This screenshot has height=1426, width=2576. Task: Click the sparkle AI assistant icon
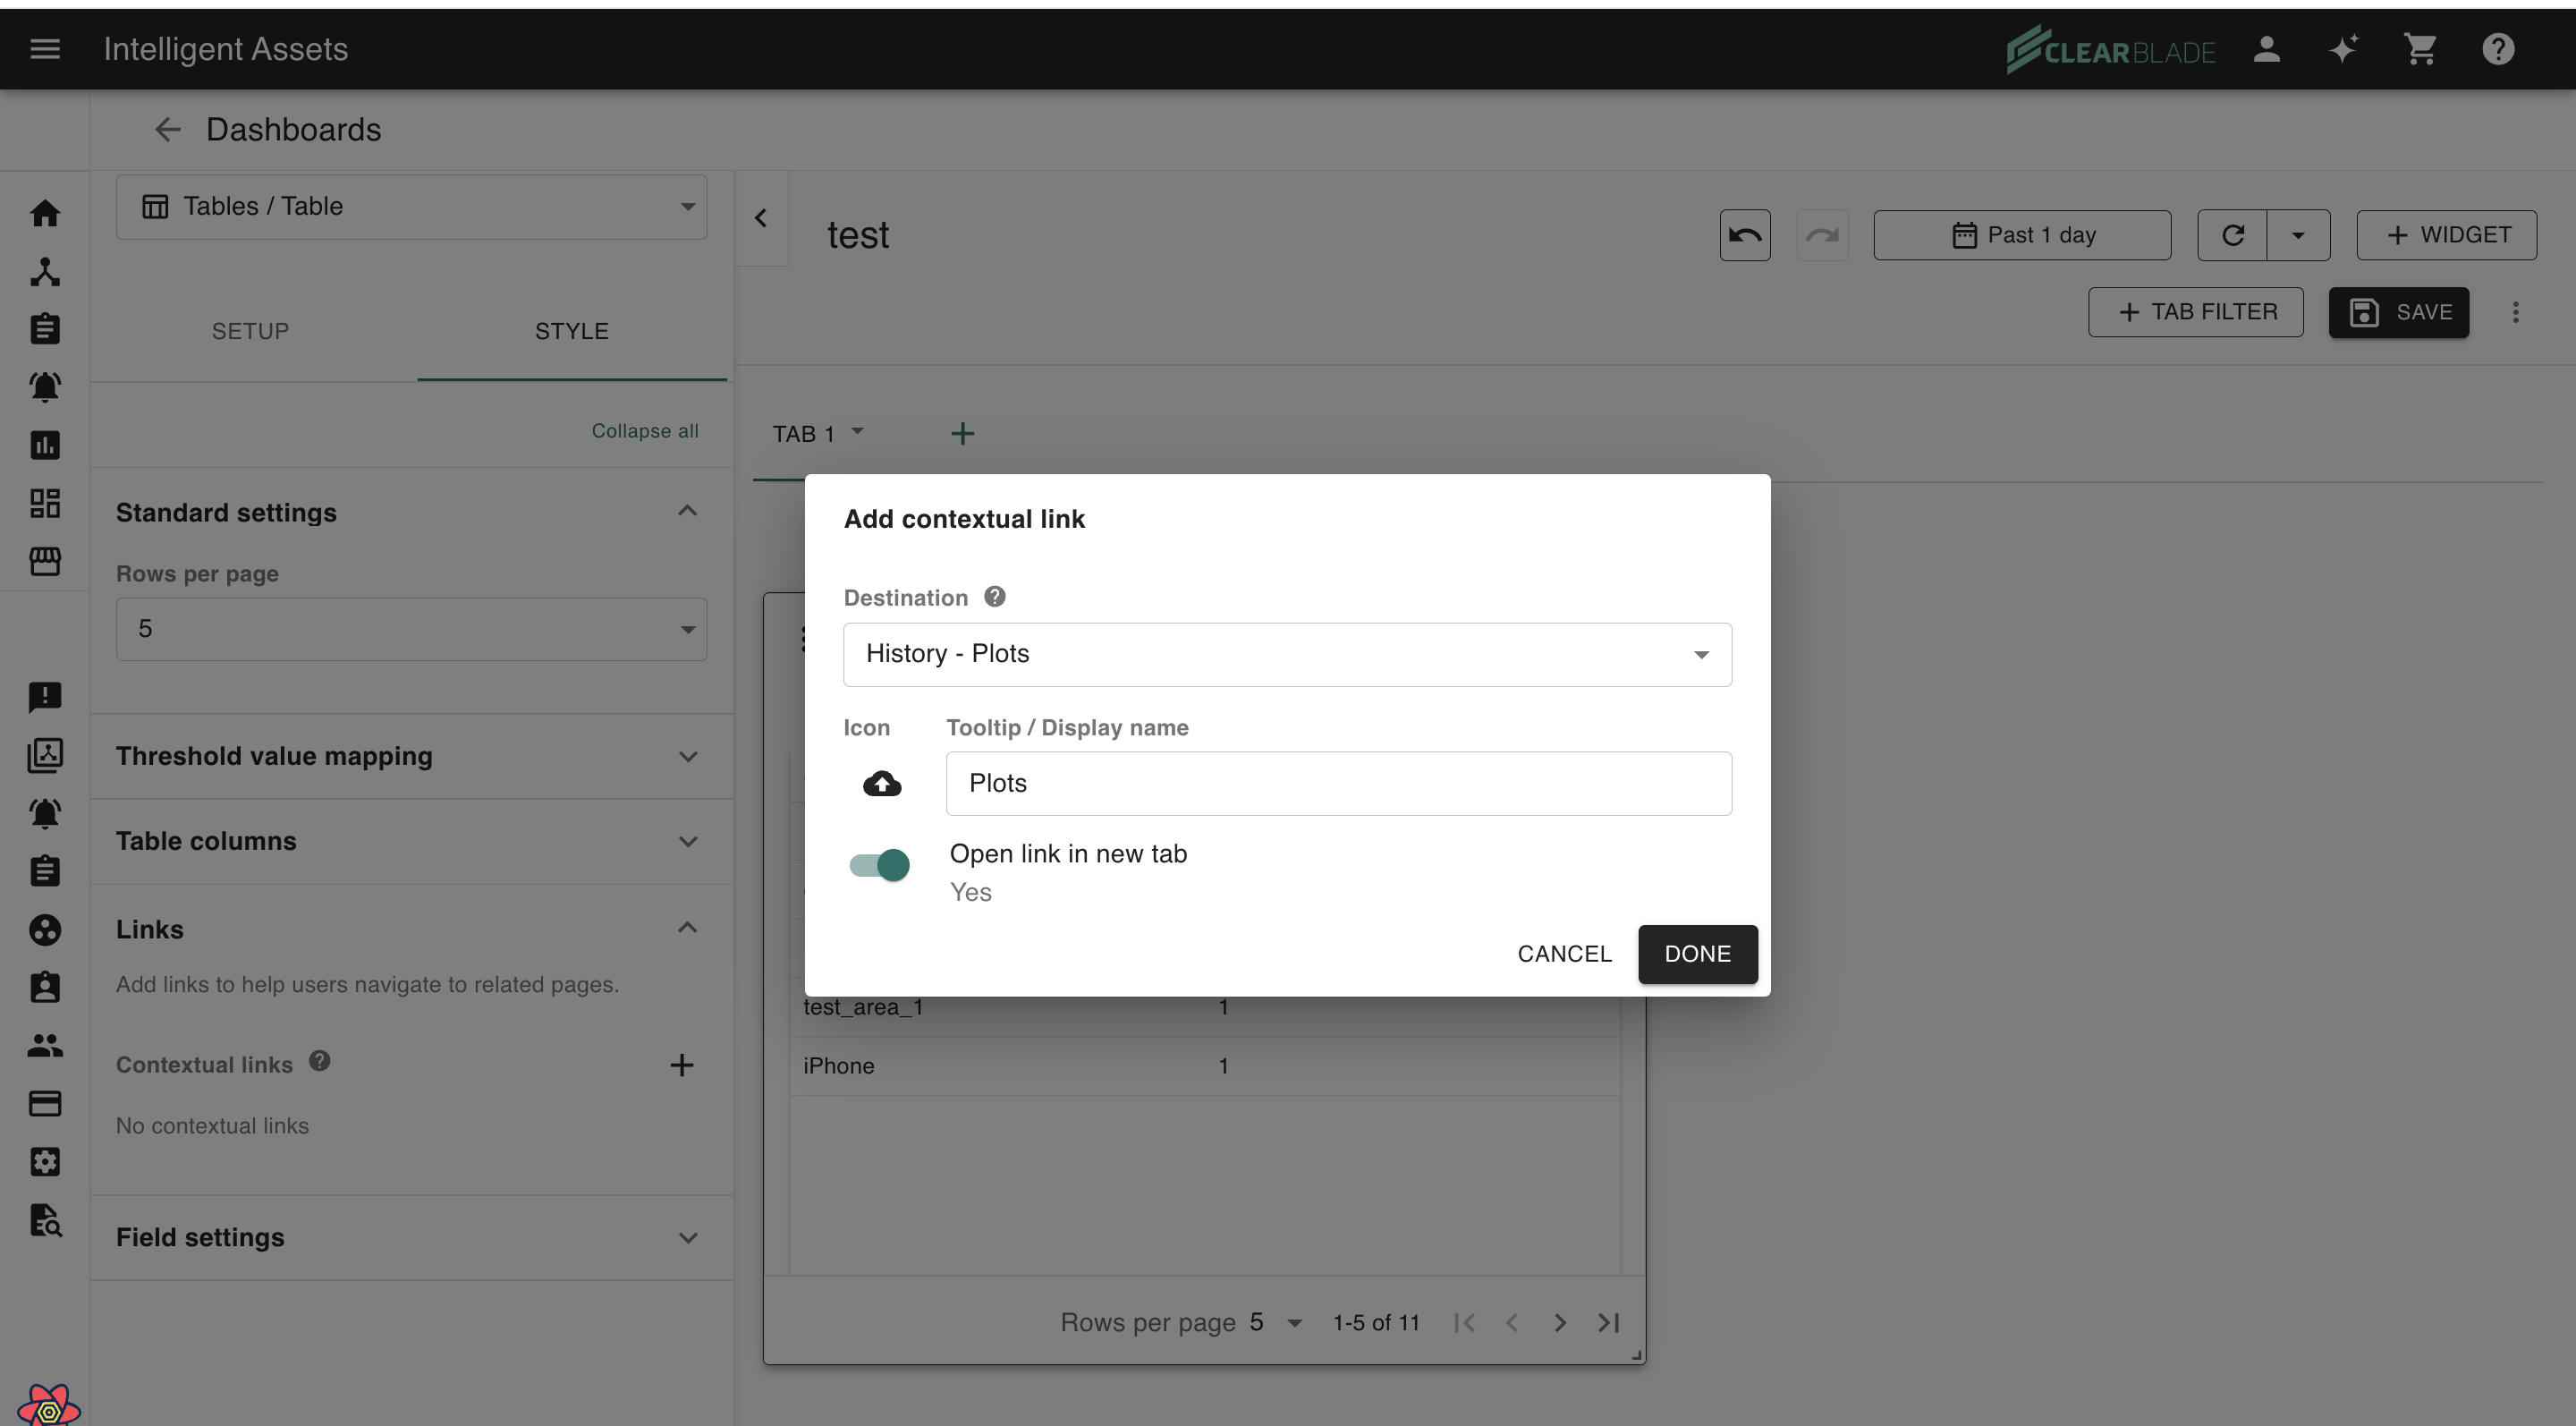pos(2343,49)
